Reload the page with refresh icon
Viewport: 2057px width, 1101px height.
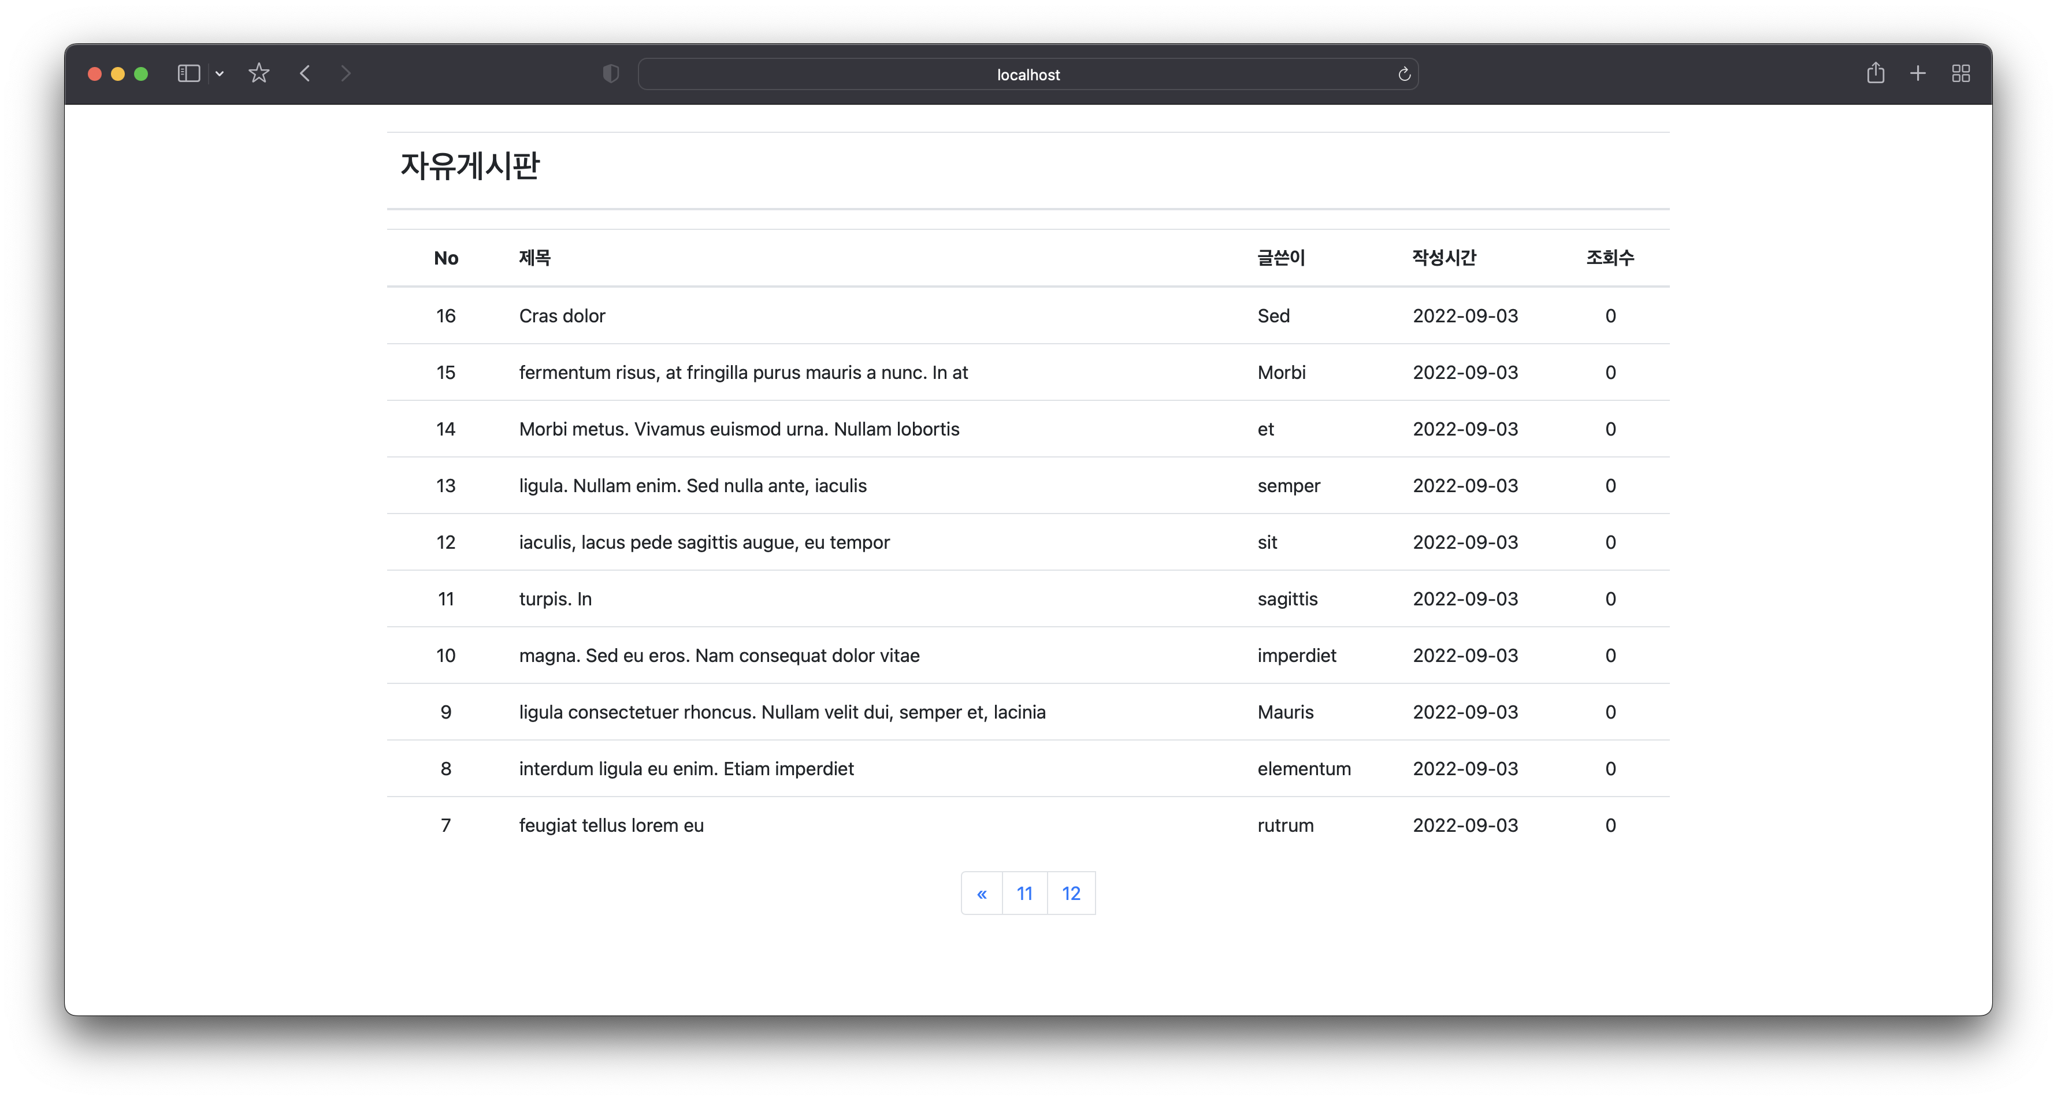[x=1404, y=75]
